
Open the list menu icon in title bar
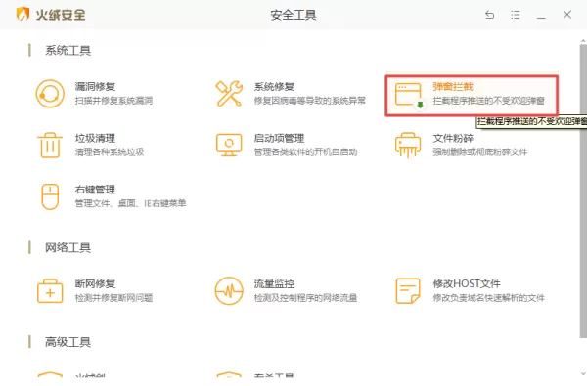tap(516, 15)
